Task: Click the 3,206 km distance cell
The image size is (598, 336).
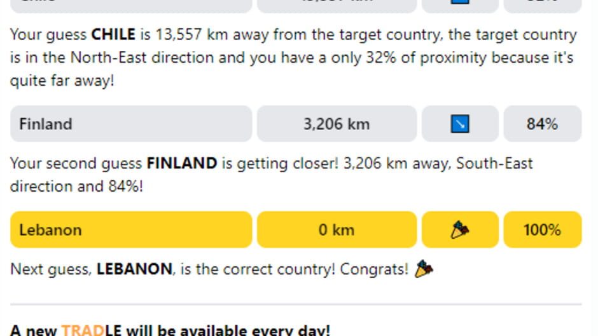Action: (337, 124)
